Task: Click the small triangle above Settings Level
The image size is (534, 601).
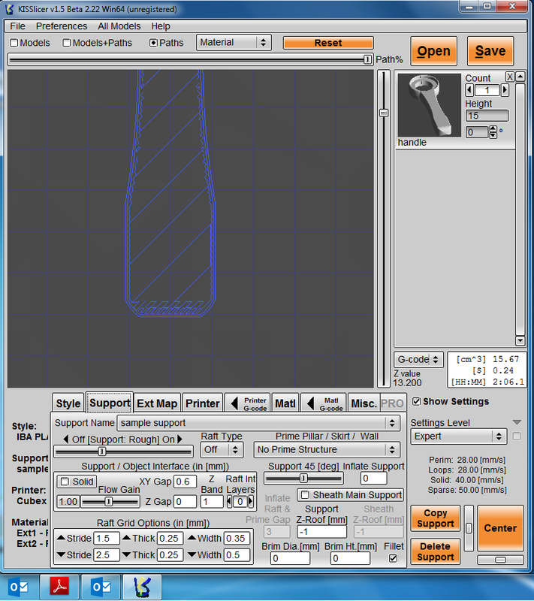Action: tap(517, 422)
